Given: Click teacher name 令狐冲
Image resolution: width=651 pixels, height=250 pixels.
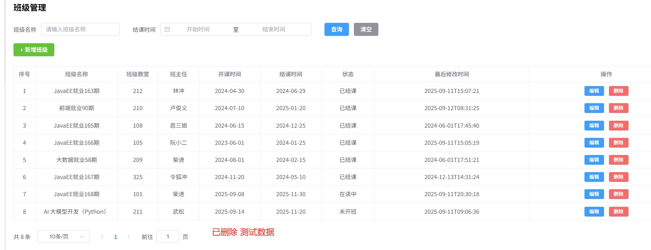Looking at the screenshot, I should pos(179,177).
